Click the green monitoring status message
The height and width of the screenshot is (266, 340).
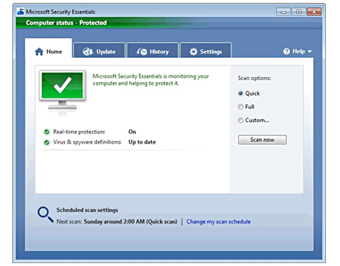151,80
